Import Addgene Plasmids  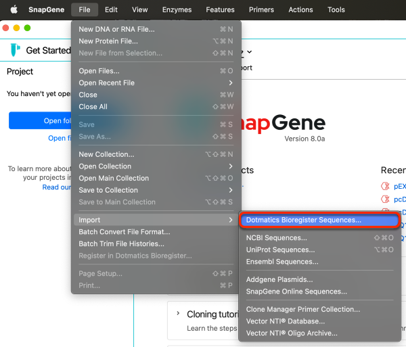coord(319,279)
